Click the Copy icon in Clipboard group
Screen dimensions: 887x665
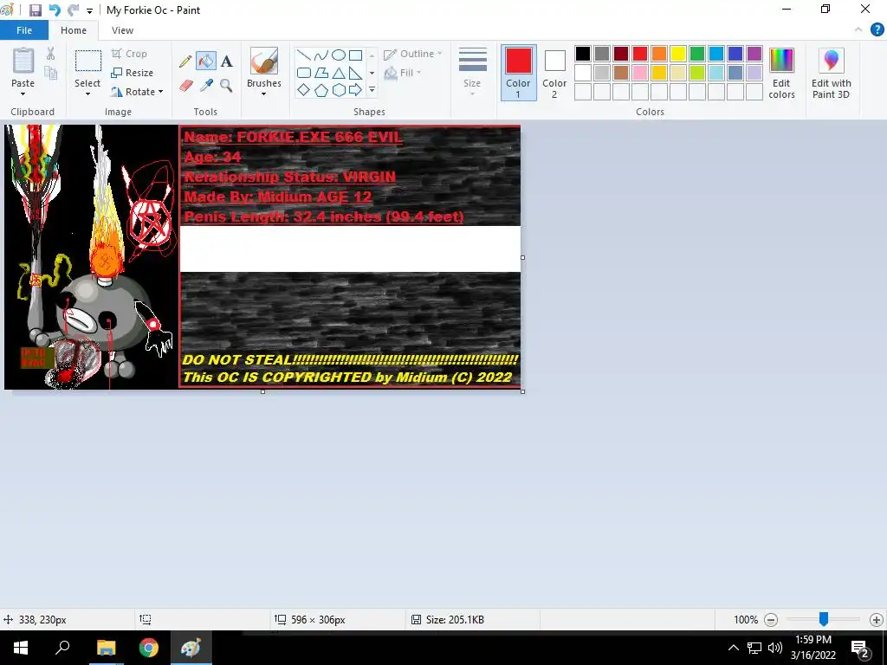tap(50, 74)
